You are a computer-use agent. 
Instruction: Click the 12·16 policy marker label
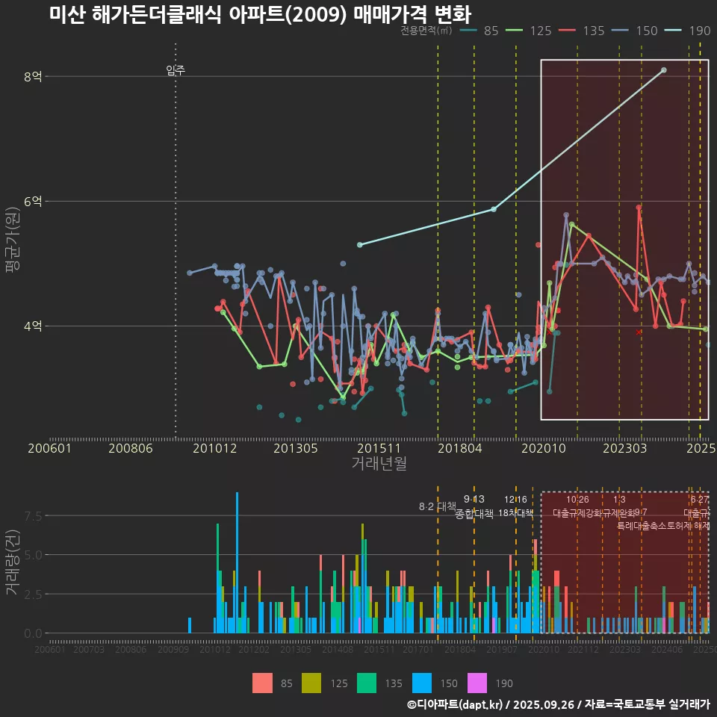(515, 500)
